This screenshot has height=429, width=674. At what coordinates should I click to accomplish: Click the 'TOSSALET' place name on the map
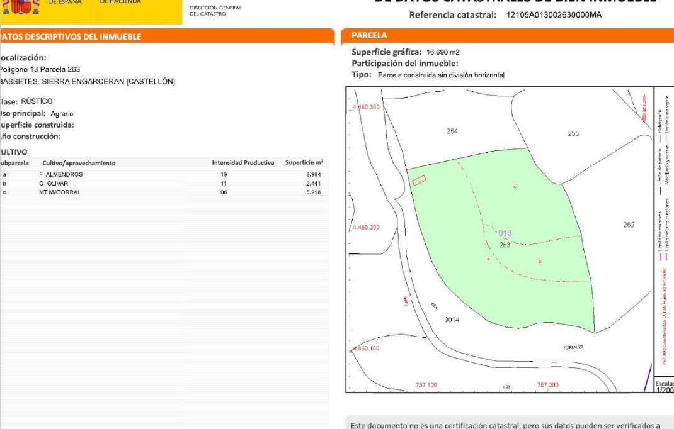point(573,347)
